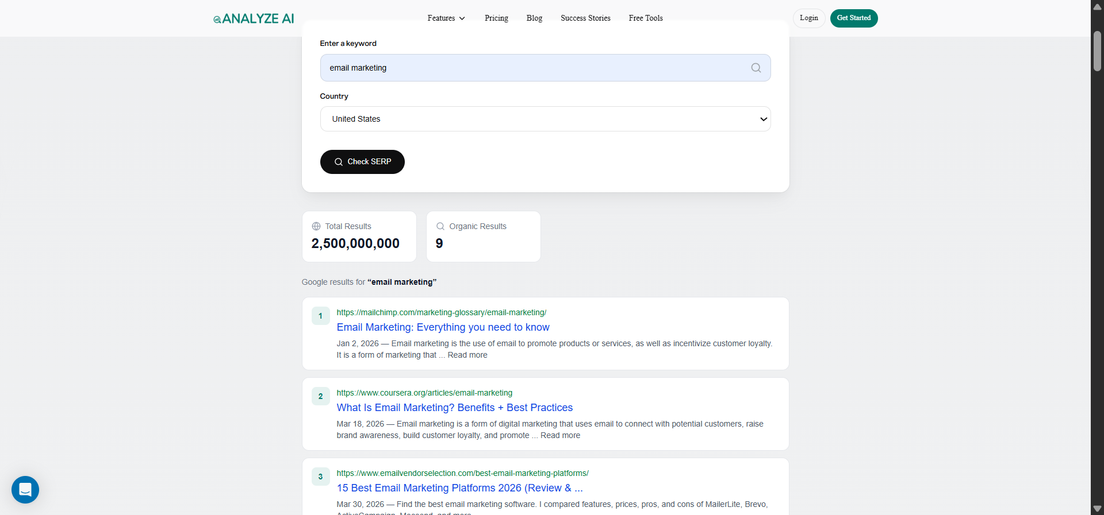Click the Analyze AI logo
This screenshot has height=515, width=1104.
click(254, 18)
